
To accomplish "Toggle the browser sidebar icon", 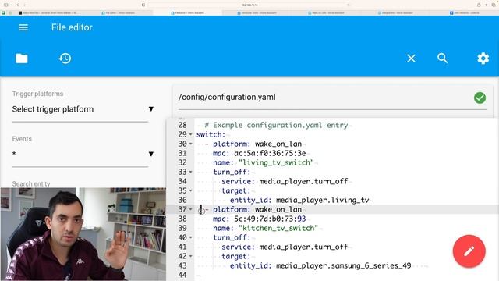I will tap(5, 5).
